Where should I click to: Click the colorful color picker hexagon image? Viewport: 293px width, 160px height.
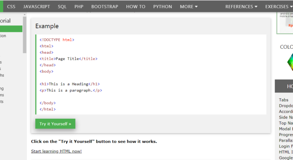289,62
